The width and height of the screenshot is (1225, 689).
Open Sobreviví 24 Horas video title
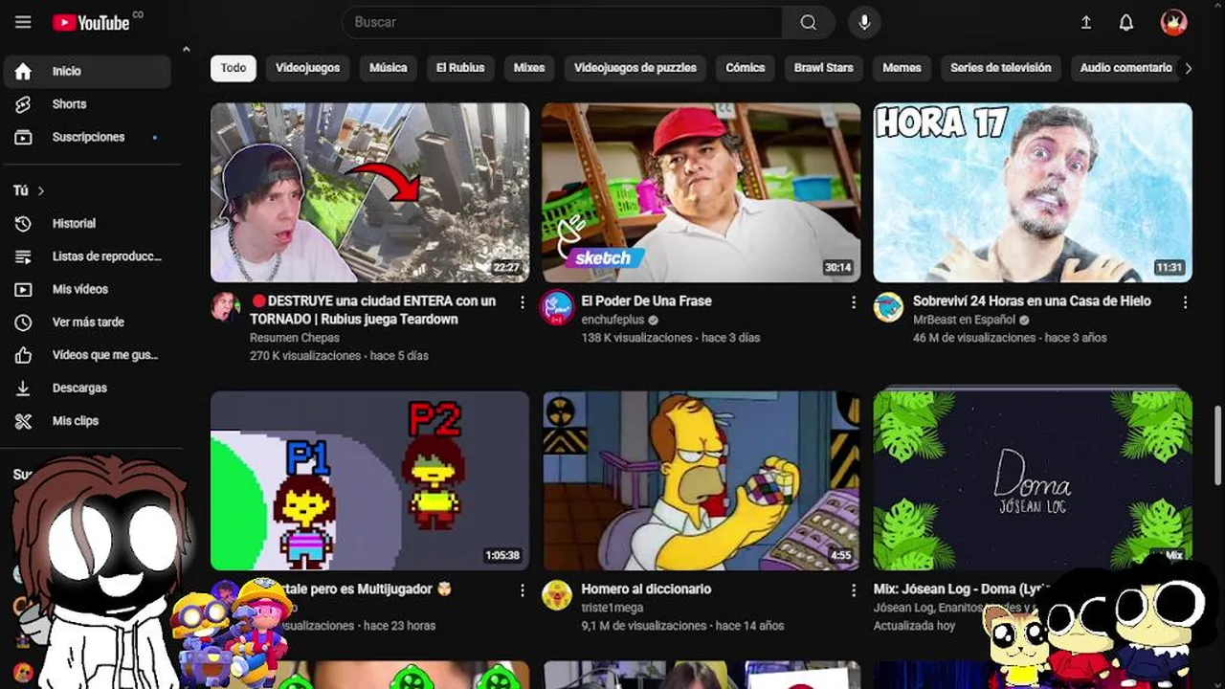[x=1032, y=300]
